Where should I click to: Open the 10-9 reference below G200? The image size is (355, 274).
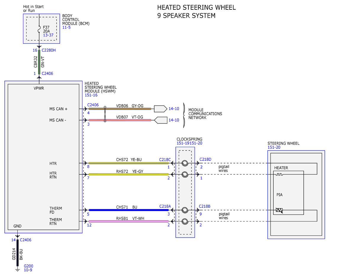tap(28, 270)
